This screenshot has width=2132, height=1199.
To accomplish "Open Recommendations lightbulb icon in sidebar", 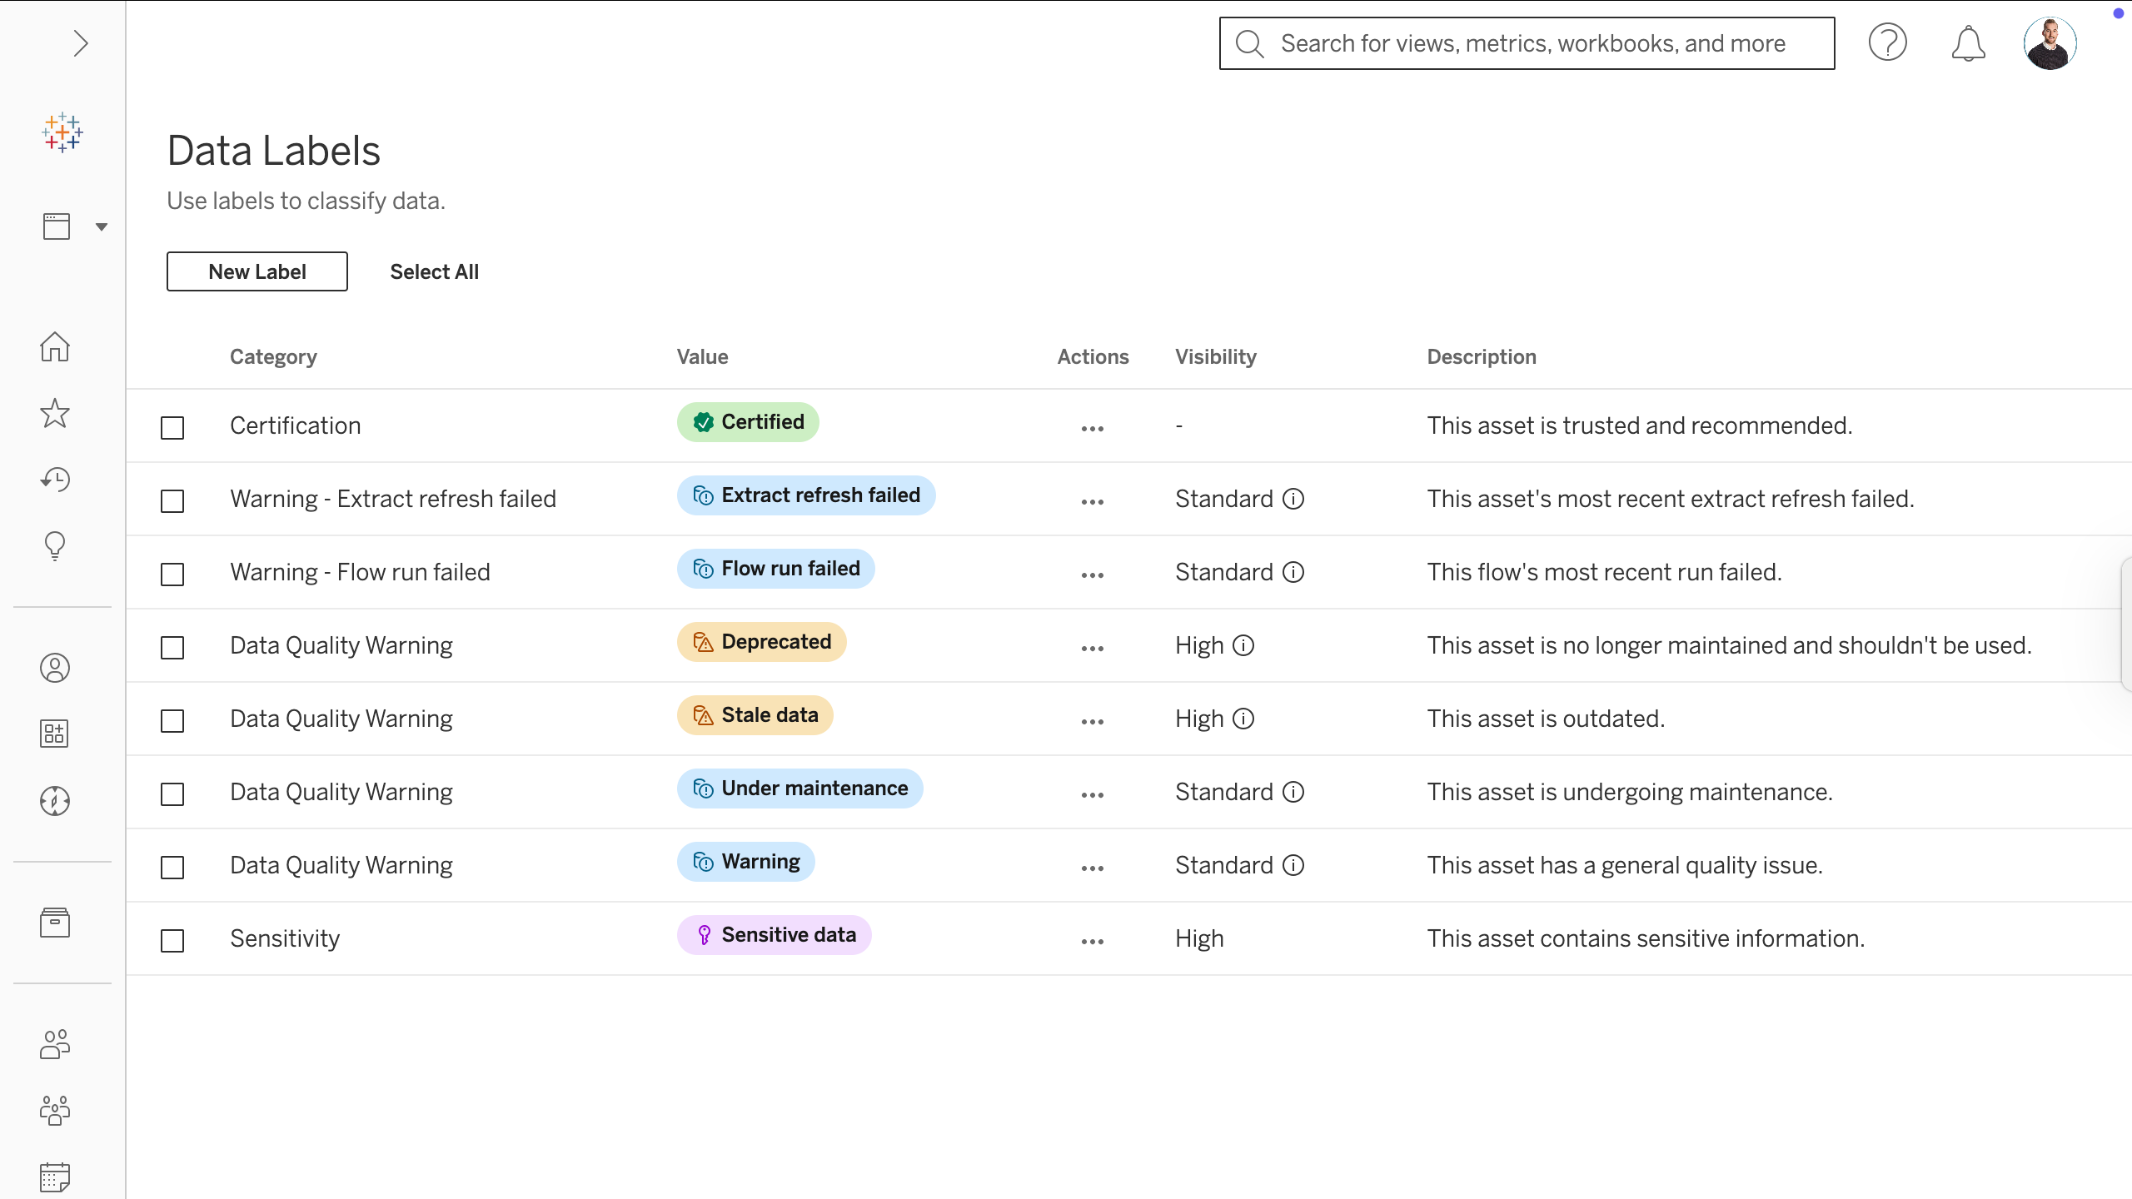I will pos(55,546).
